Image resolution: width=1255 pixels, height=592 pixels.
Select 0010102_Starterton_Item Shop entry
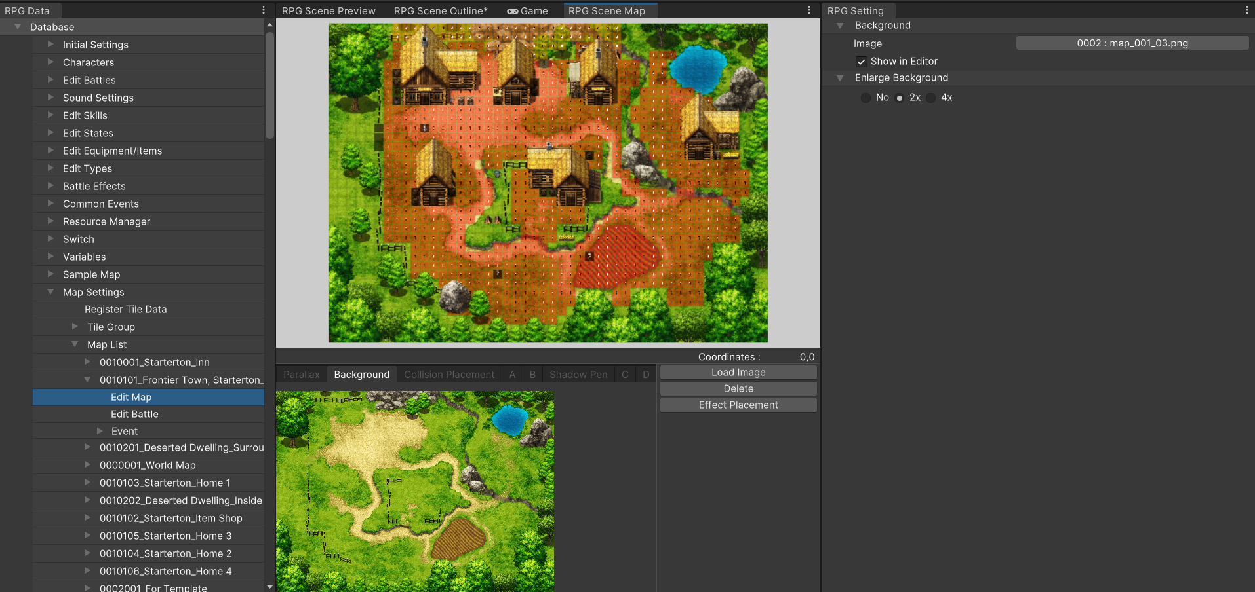(x=148, y=518)
